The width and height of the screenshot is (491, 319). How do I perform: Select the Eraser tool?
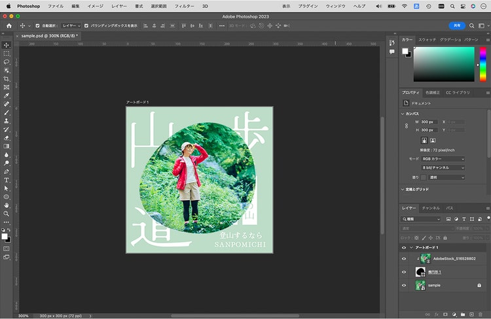coord(7,138)
